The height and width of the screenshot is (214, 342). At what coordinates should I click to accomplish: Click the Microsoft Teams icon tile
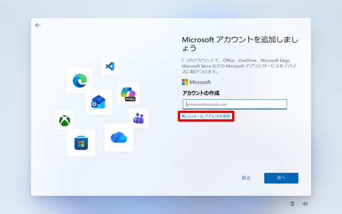pos(139,118)
